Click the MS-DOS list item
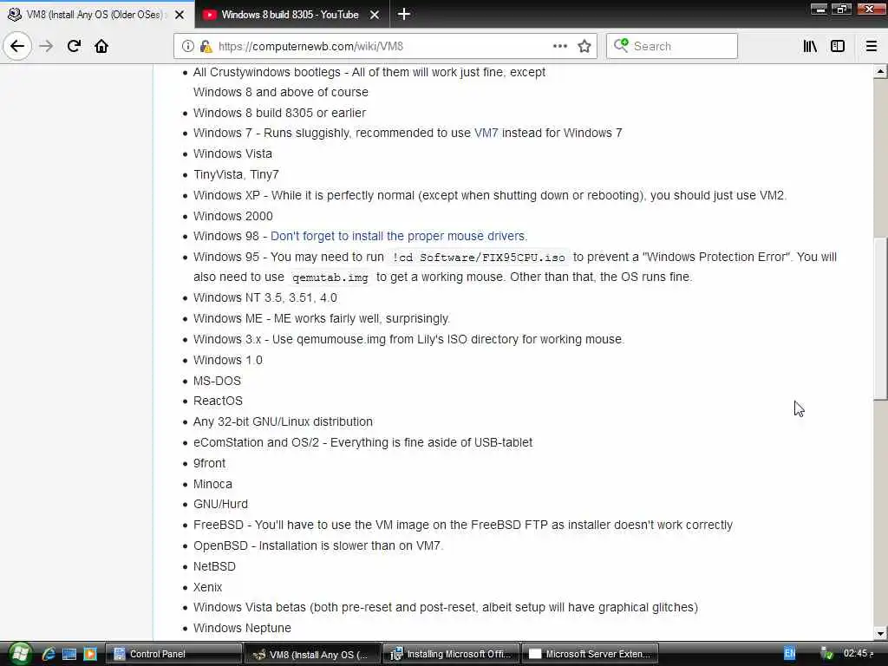The width and height of the screenshot is (888, 666). 217,382
